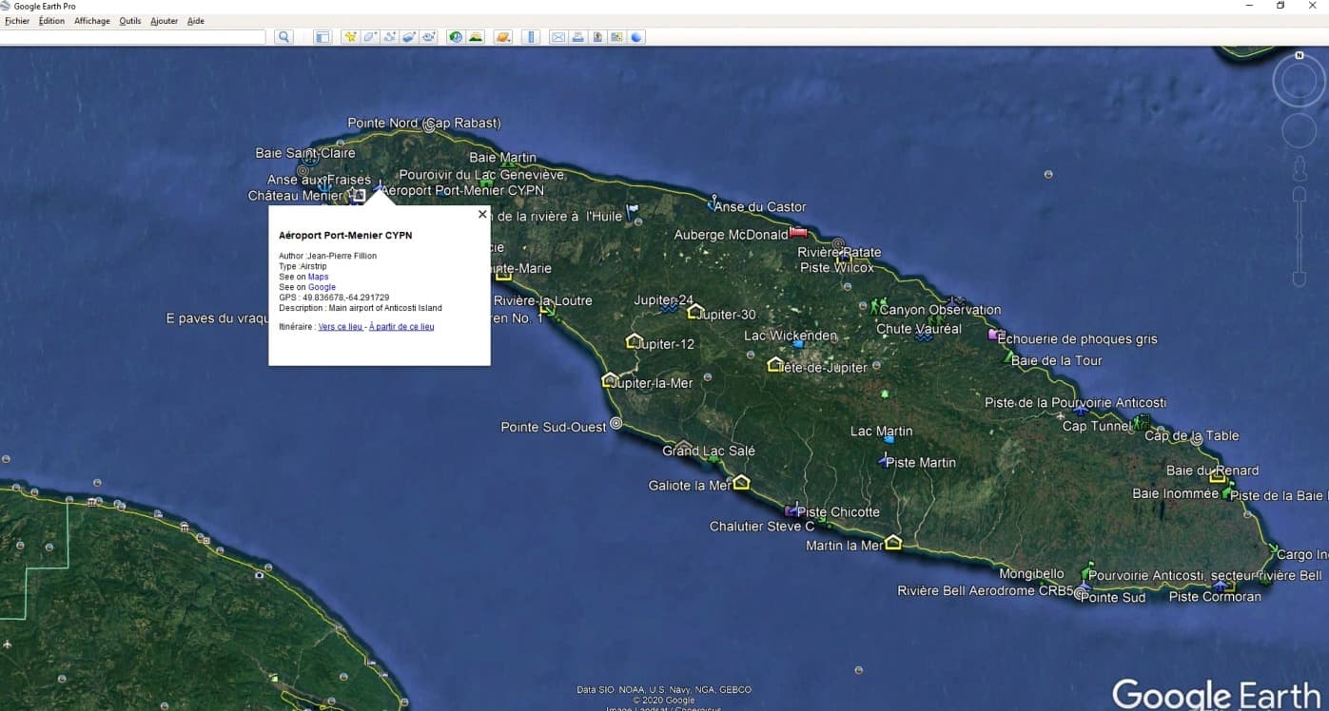Image resolution: width=1329 pixels, height=711 pixels.
Task: Click the 'Vers ce lieu' directions link
Action: tap(340, 327)
